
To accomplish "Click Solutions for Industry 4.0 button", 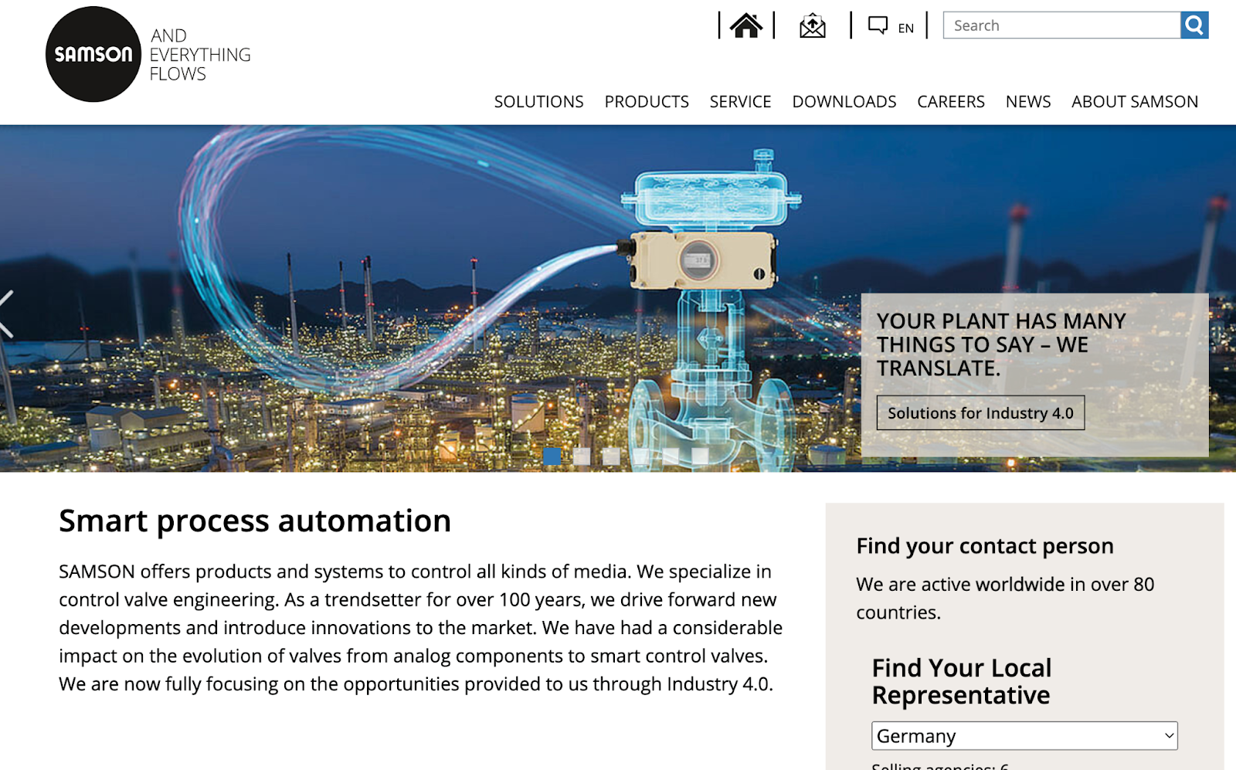I will [x=980, y=413].
